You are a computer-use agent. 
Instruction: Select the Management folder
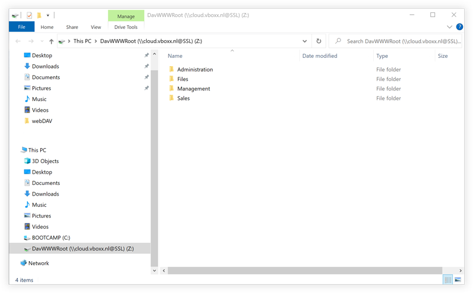point(194,89)
